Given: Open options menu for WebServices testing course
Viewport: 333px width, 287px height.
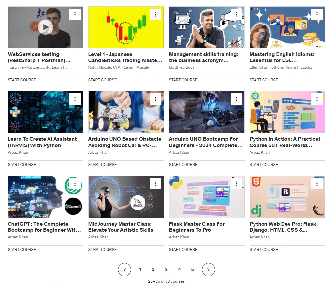Looking at the screenshot, I should 75,14.
